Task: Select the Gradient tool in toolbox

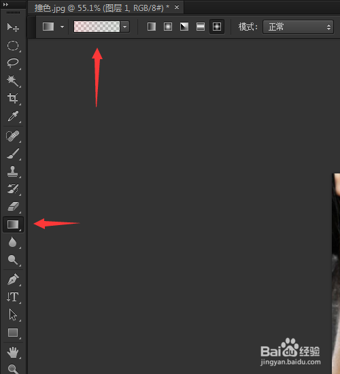Action: point(13,224)
